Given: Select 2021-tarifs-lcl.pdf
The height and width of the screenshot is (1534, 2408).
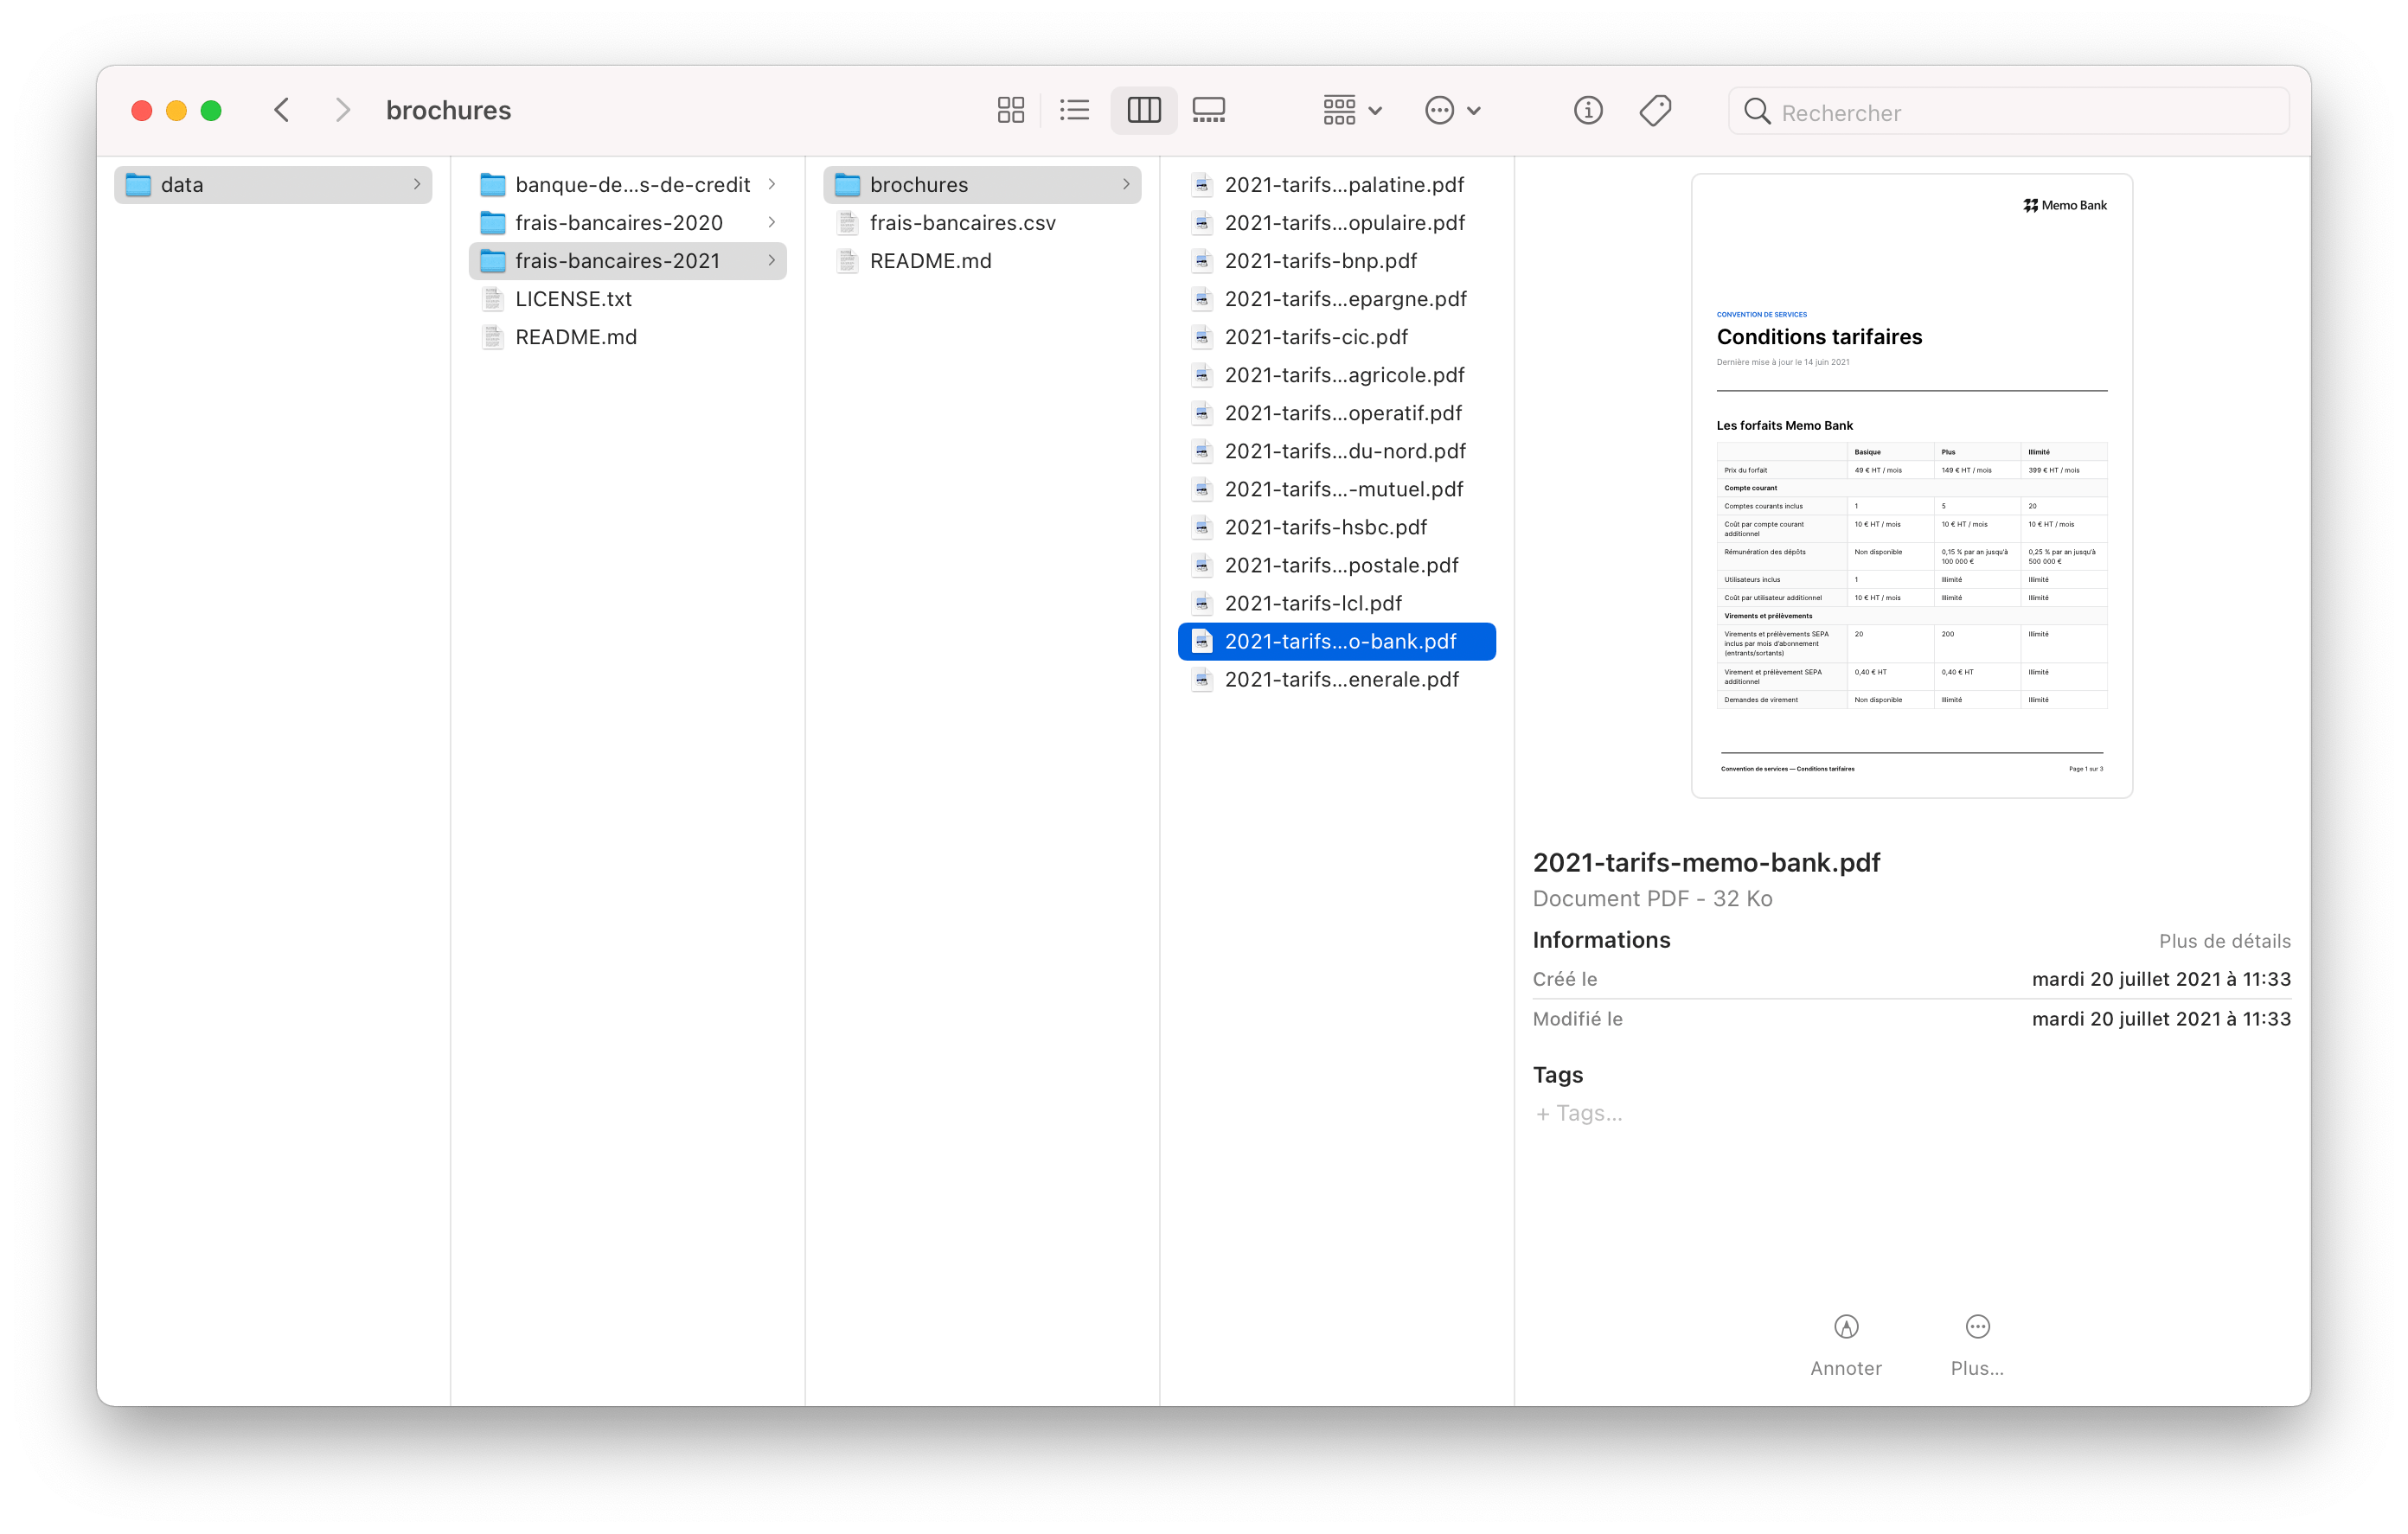Looking at the screenshot, I should click(x=1336, y=603).
